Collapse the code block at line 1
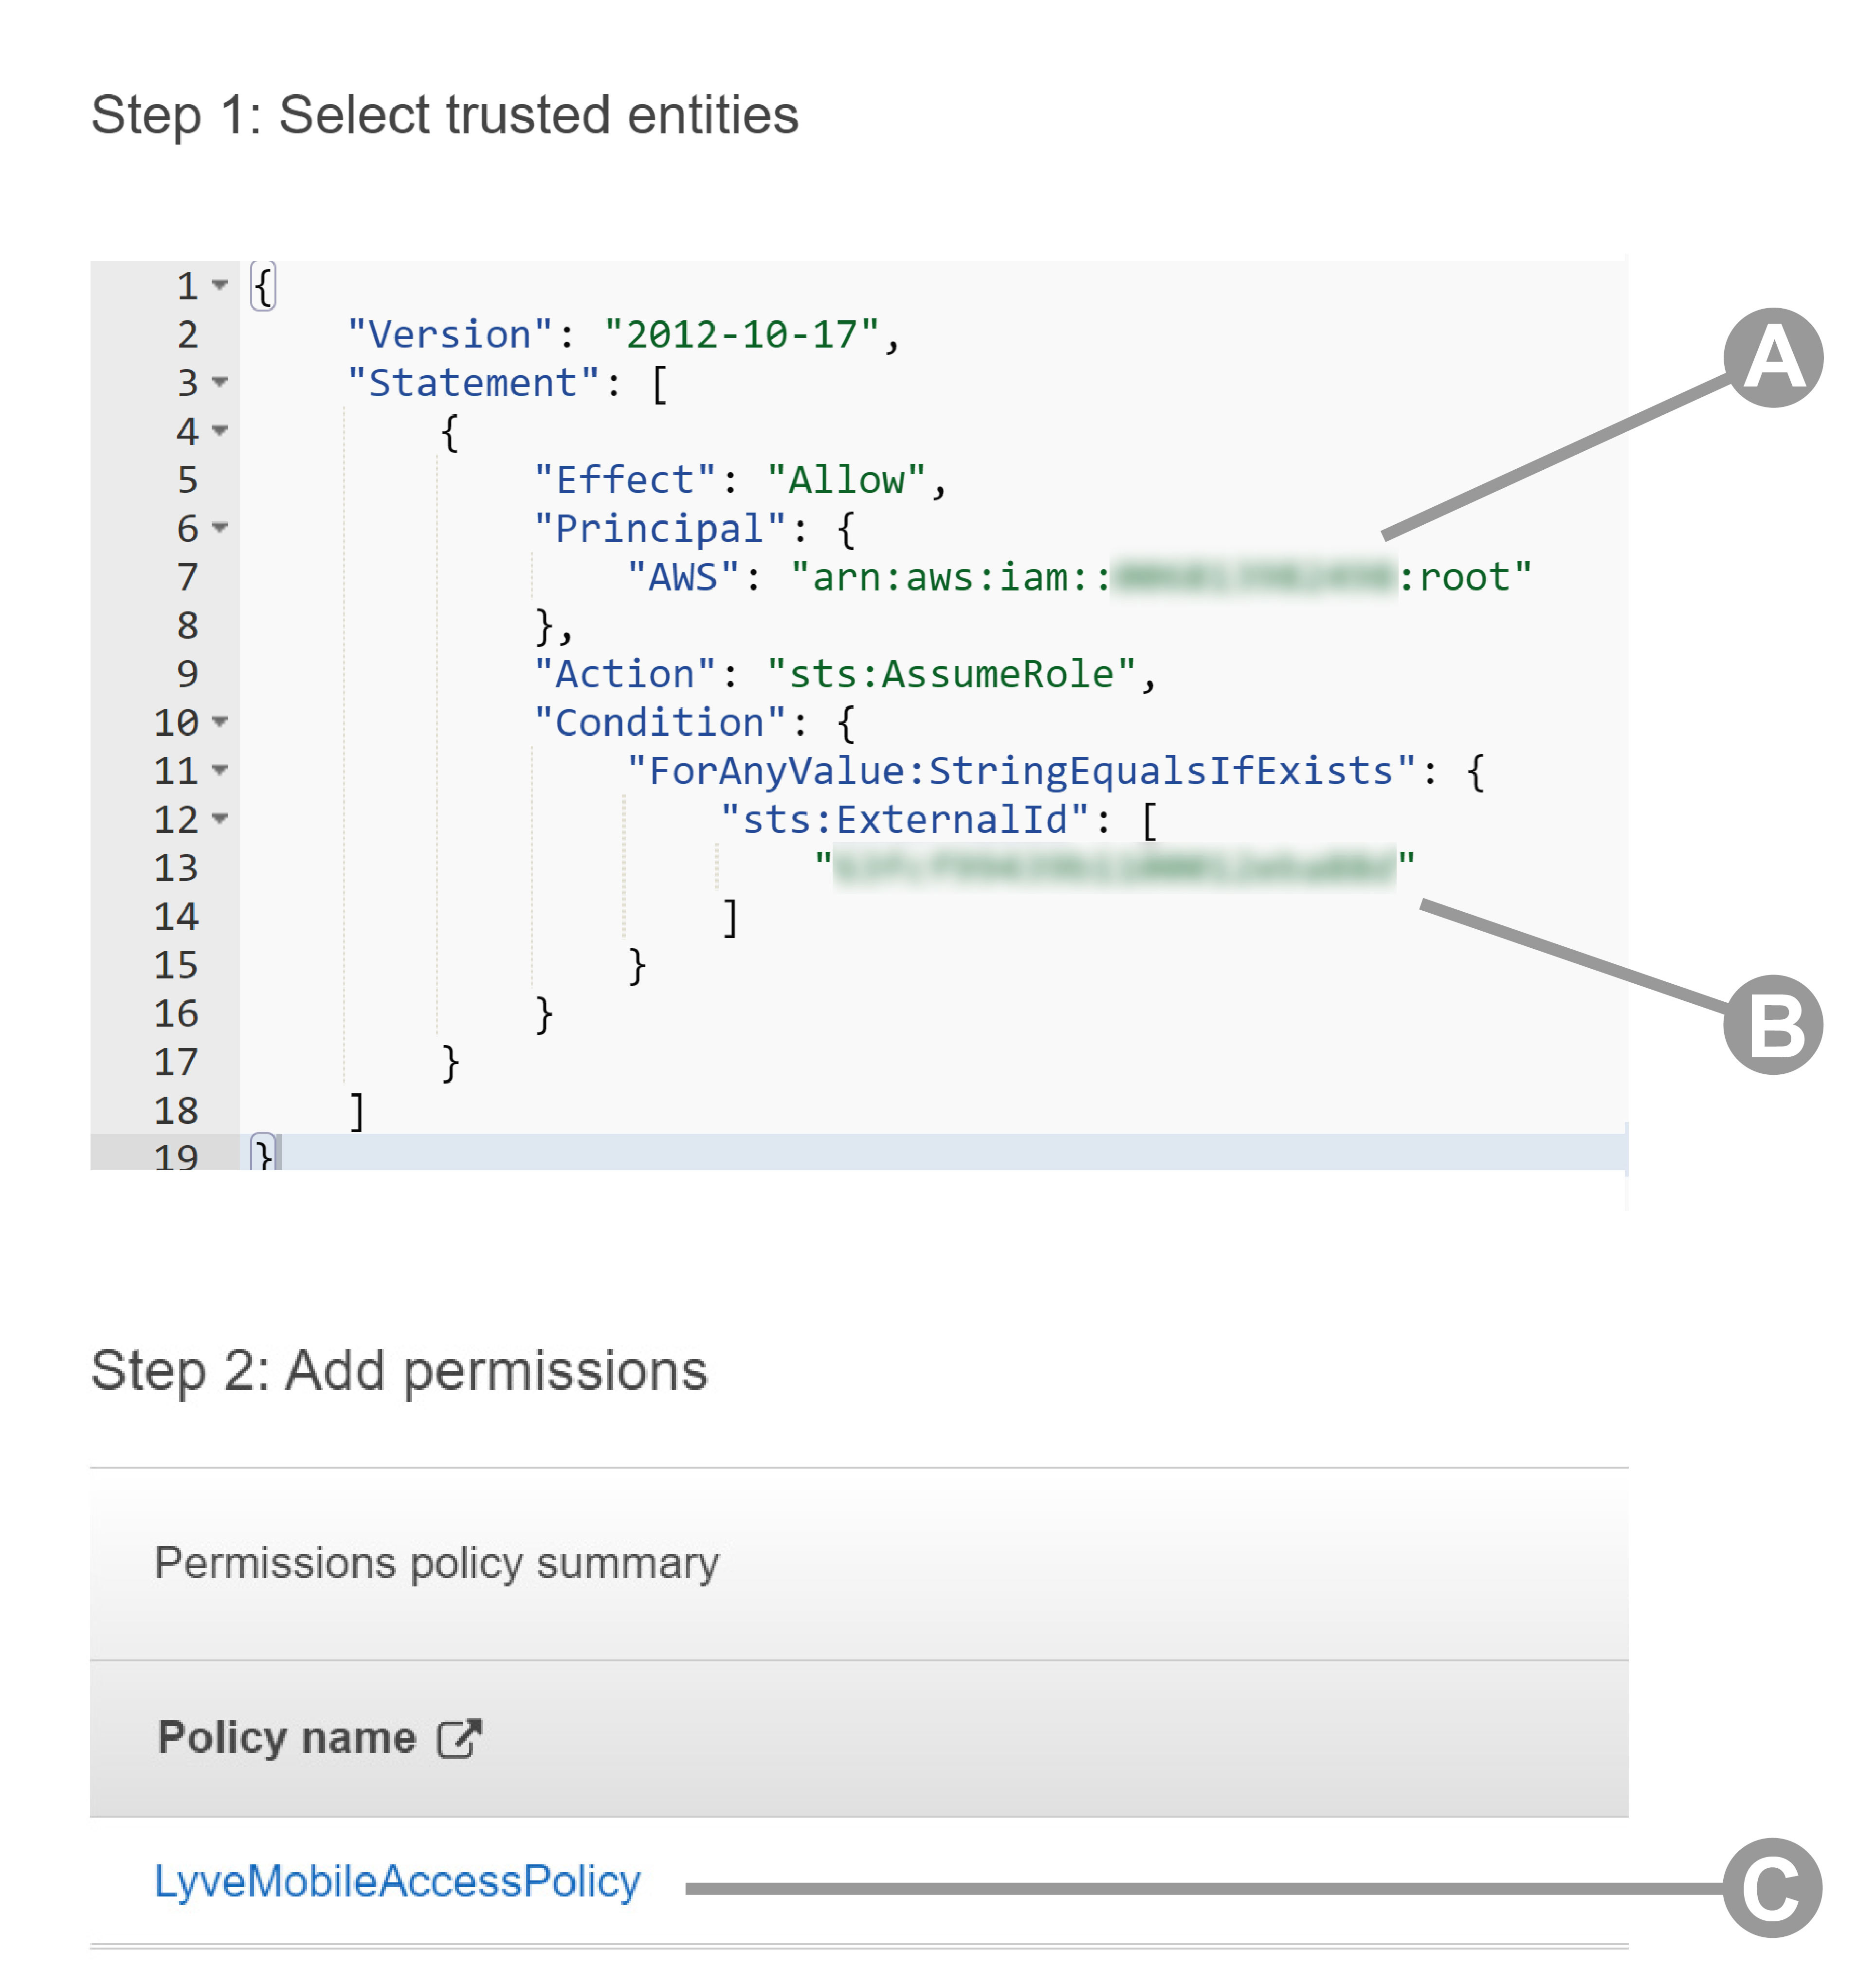 220,285
